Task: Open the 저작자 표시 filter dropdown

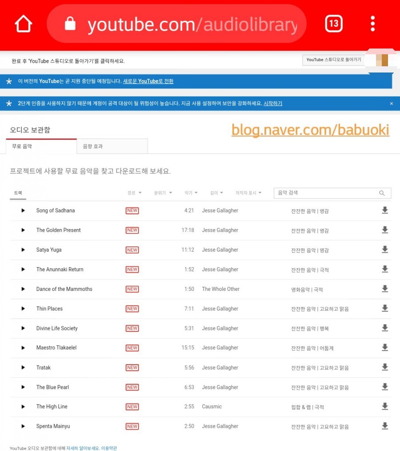Action: (248, 193)
